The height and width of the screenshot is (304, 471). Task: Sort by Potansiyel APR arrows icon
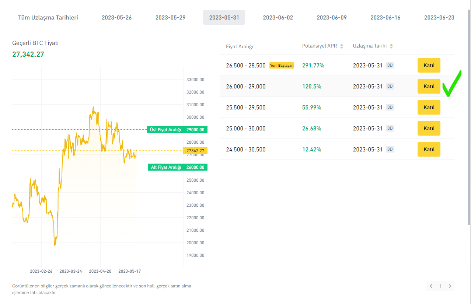coord(342,46)
